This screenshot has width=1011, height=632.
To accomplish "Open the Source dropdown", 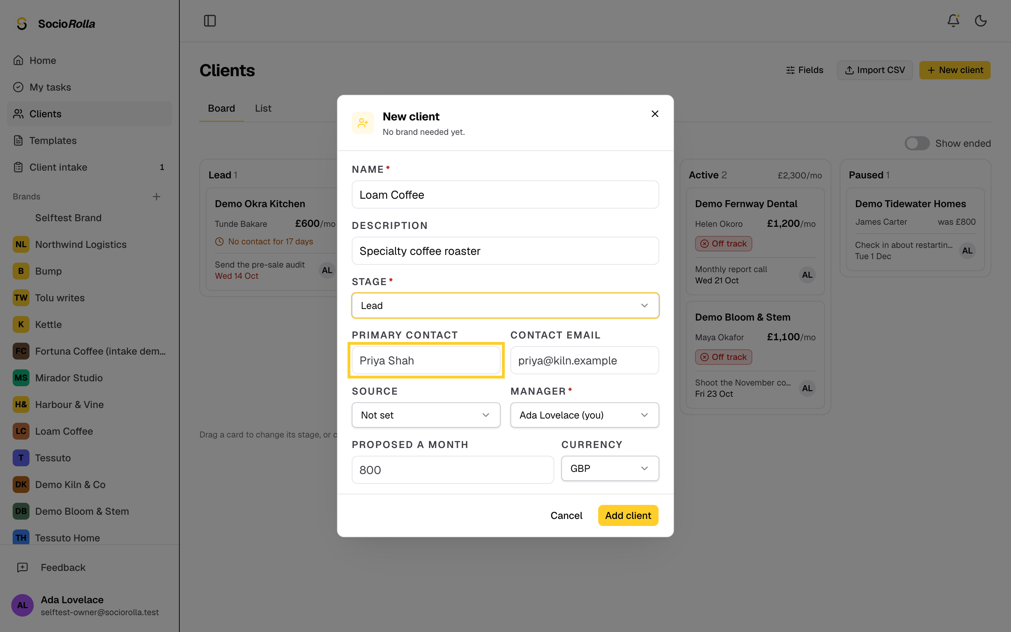I will (426, 415).
